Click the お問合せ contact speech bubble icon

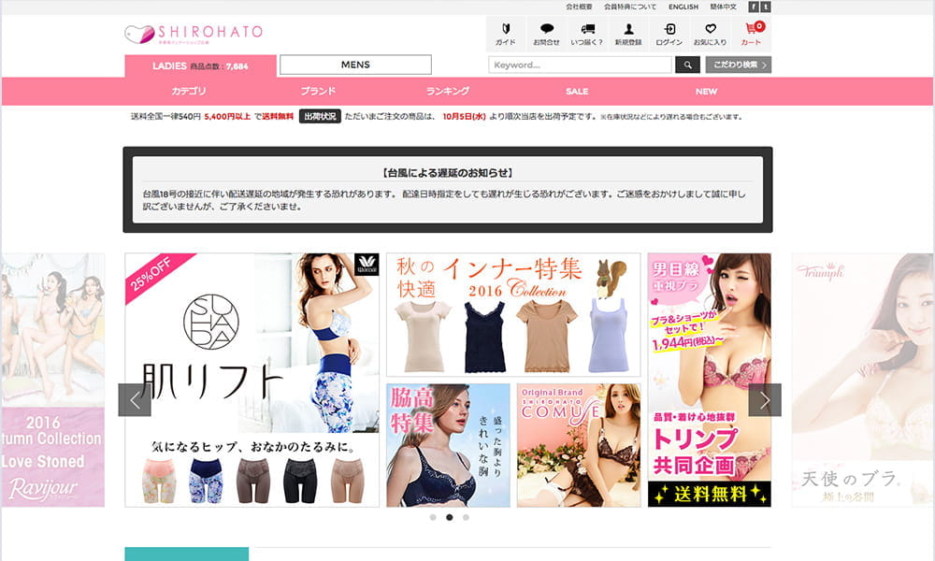point(546,34)
